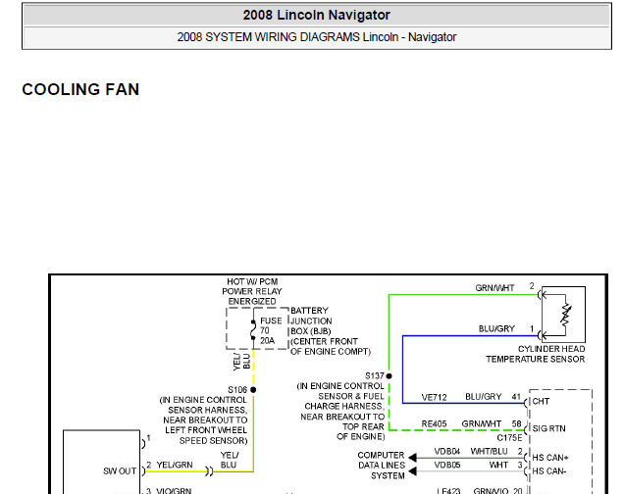
Task: Click the fuse symbol inside the junction box
Action: tap(253, 330)
